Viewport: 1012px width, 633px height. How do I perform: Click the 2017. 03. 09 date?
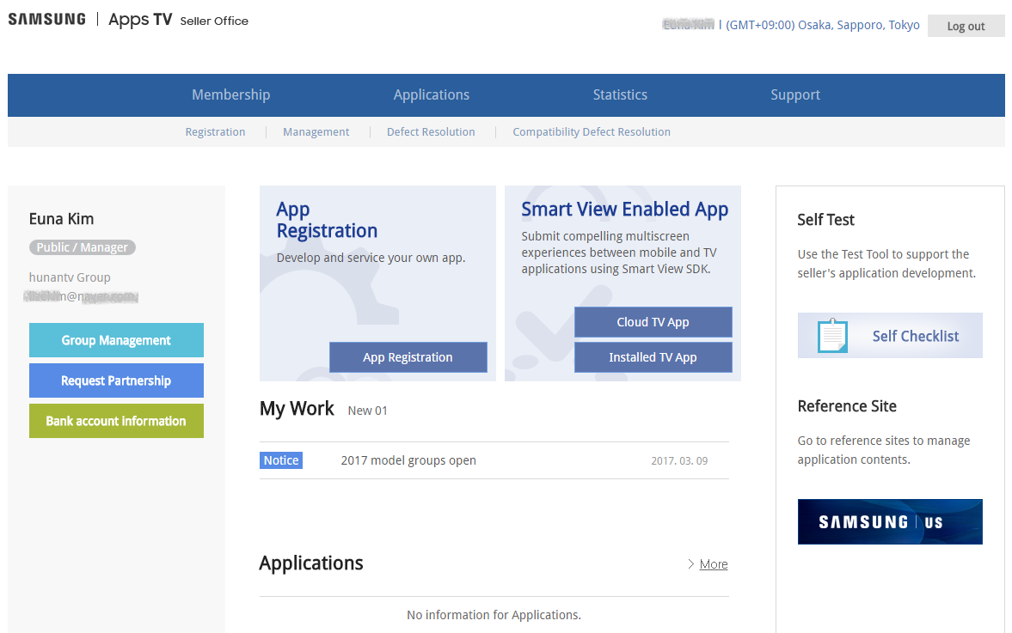pyautogui.click(x=679, y=461)
